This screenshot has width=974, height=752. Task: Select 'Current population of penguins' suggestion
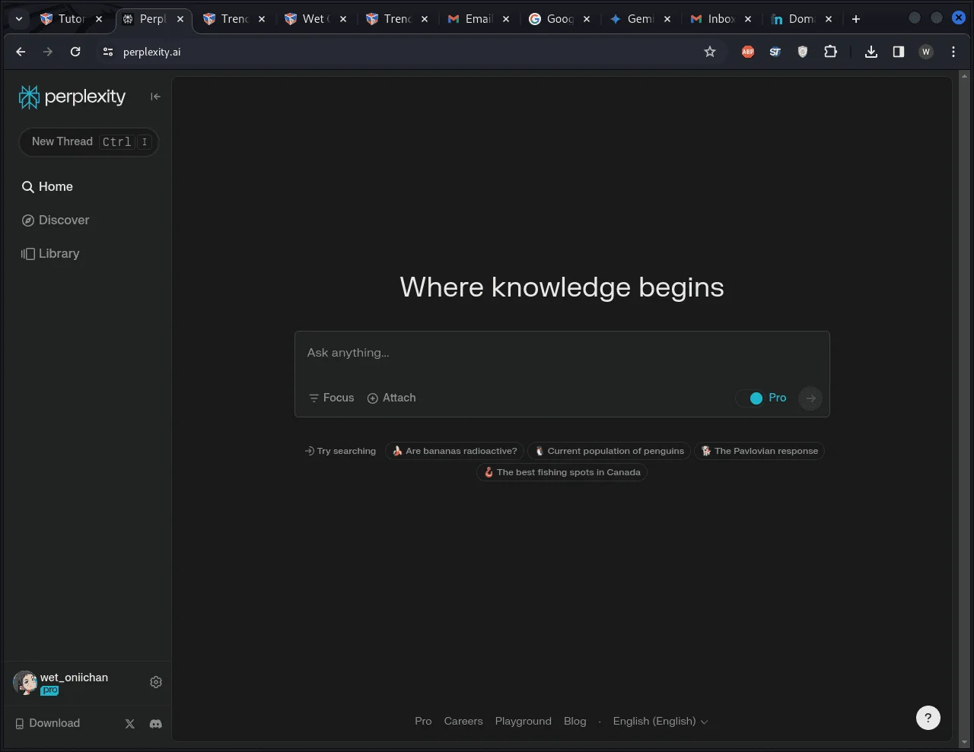pos(609,451)
